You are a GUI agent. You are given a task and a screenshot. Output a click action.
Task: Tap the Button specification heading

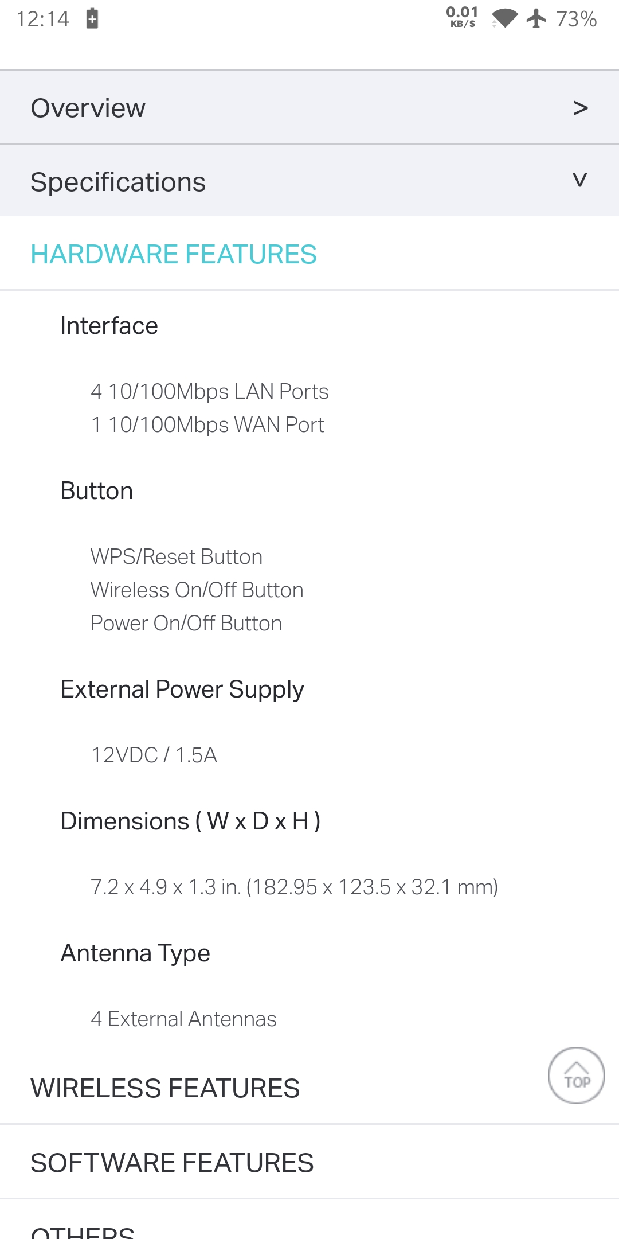97,491
